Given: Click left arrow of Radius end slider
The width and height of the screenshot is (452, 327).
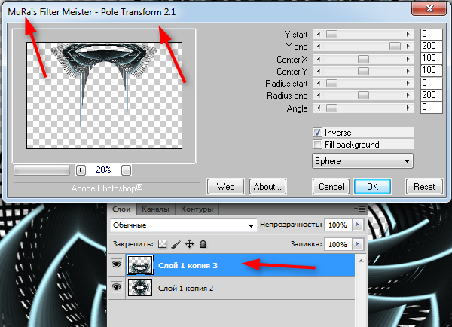Looking at the screenshot, I should click(319, 96).
